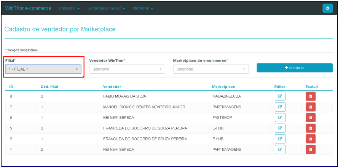338x167 pixels.
Task: Edit the NEI NERI SEPEDA FASTSHOP row
Action: [x=280, y=118]
